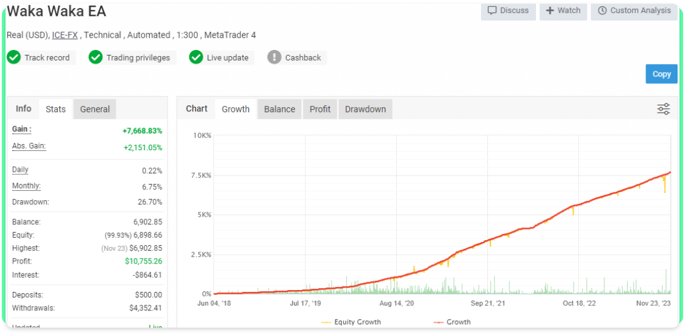Open the ICE-FX broker link

coord(65,35)
